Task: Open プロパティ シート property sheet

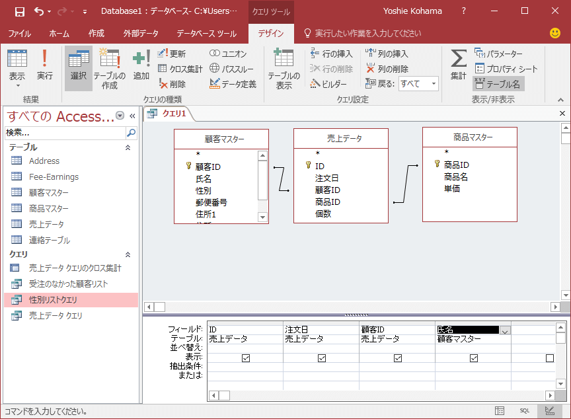Action: 506,69
